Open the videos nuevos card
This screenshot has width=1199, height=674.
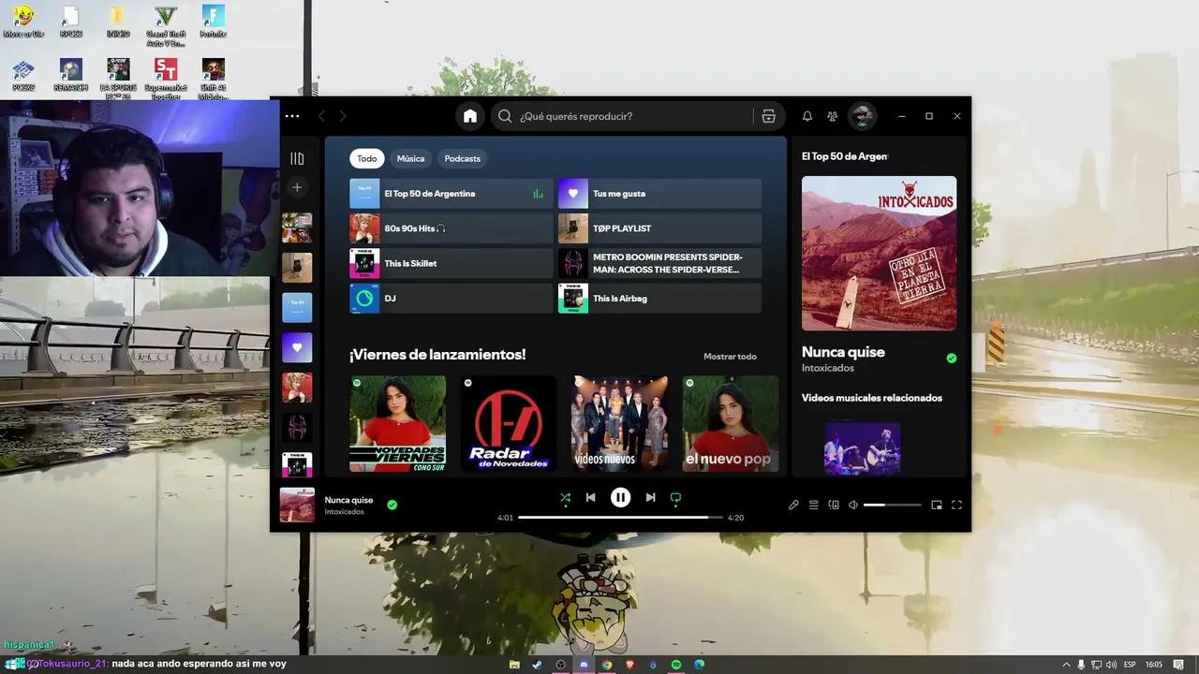[x=619, y=423]
